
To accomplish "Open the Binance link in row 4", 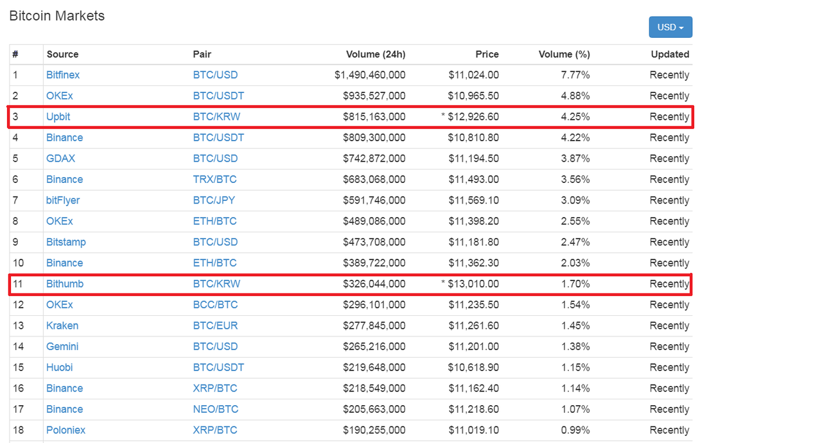I will [64, 137].
